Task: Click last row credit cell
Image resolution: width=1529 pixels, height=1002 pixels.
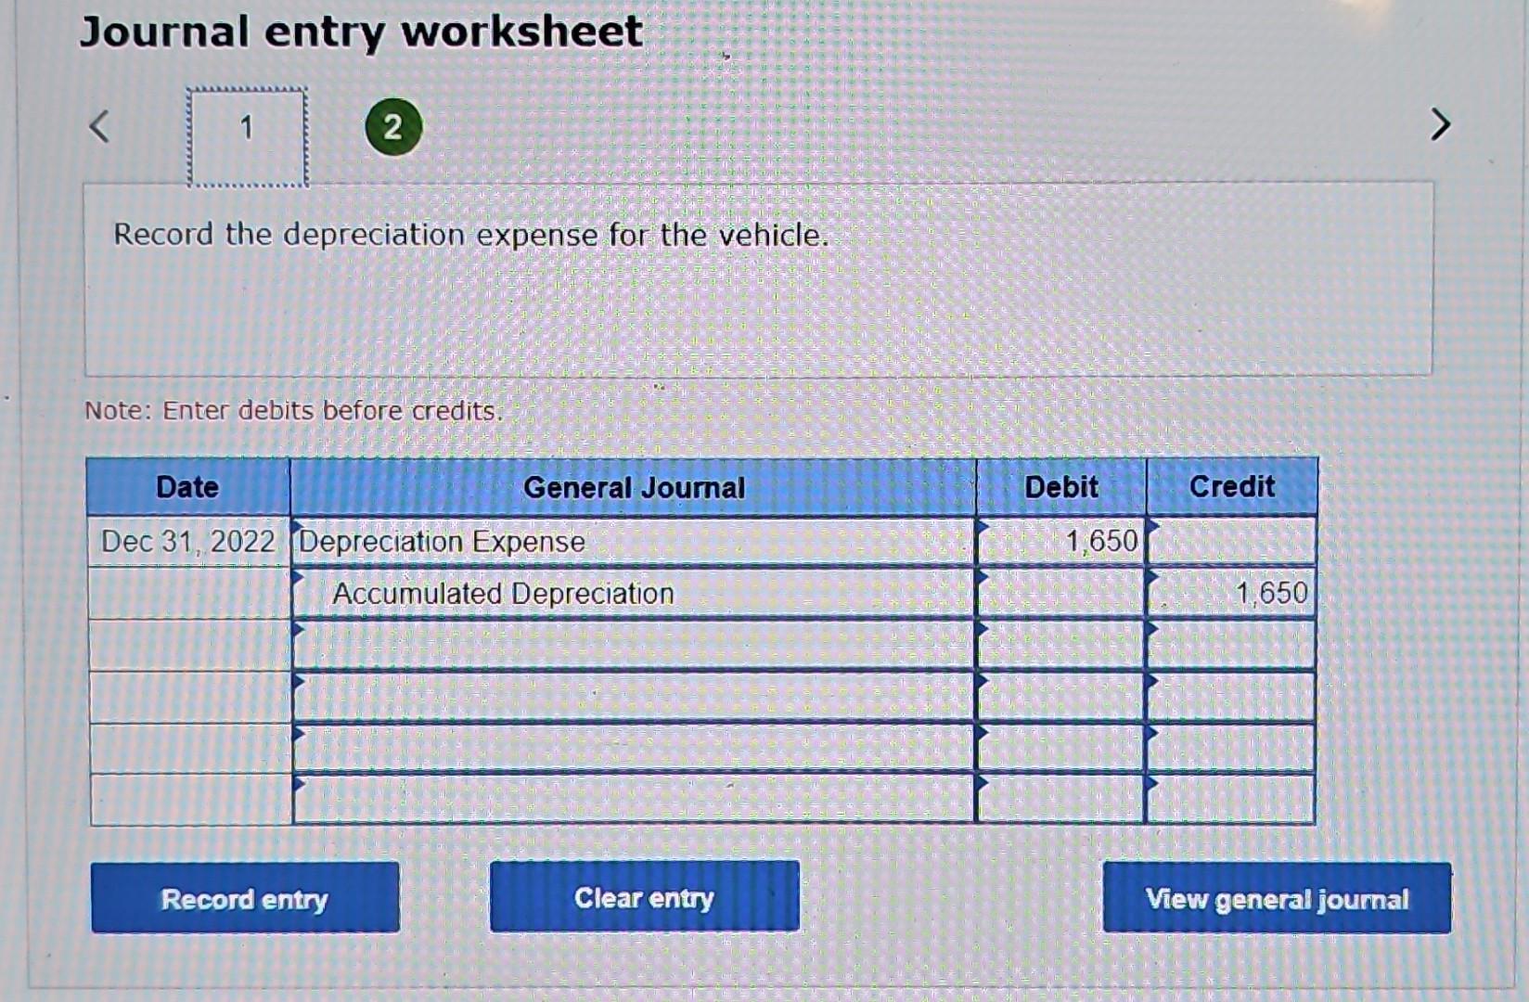Action: [x=1231, y=799]
